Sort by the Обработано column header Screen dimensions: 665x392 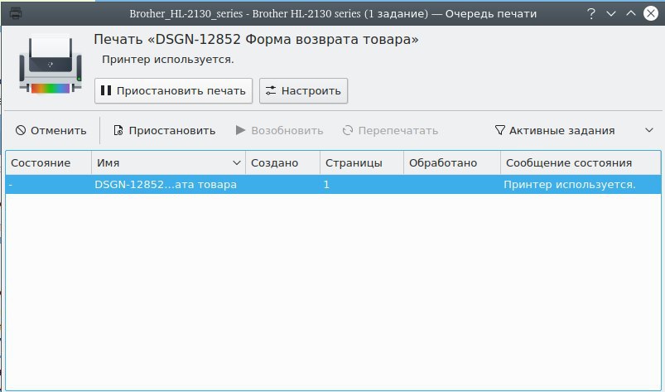(x=452, y=163)
